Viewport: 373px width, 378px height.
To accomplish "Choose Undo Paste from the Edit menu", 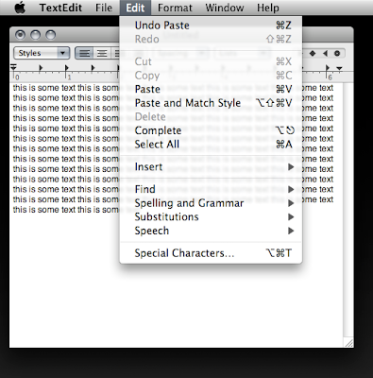I will pyautogui.click(x=211, y=26).
